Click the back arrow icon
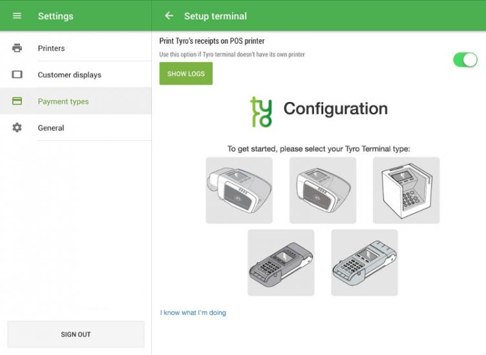Viewport: 486px width, 355px height. pyautogui.click(x=169, y=15)
